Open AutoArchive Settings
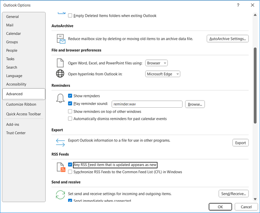260x213 pixels. pos(228,39)
